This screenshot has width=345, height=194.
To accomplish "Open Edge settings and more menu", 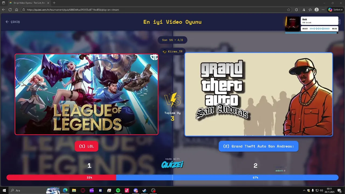I will click(x=323, y=10).
